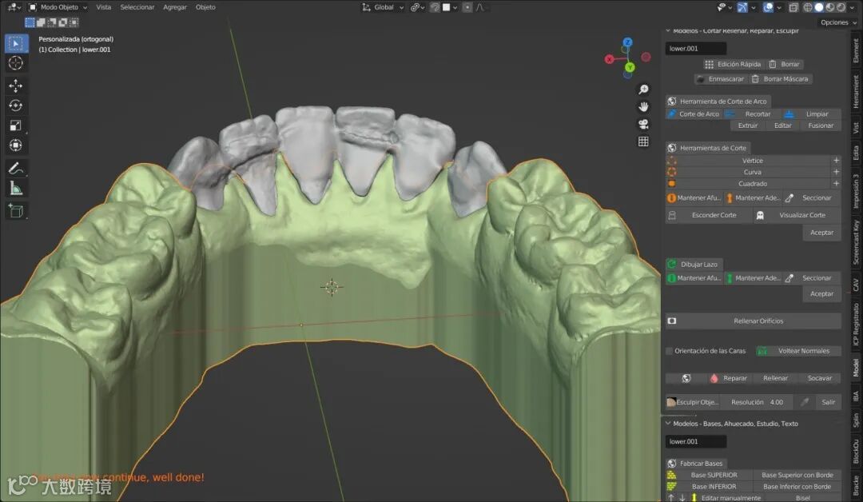Open the Global orientation dropdown

pos(383,7)
